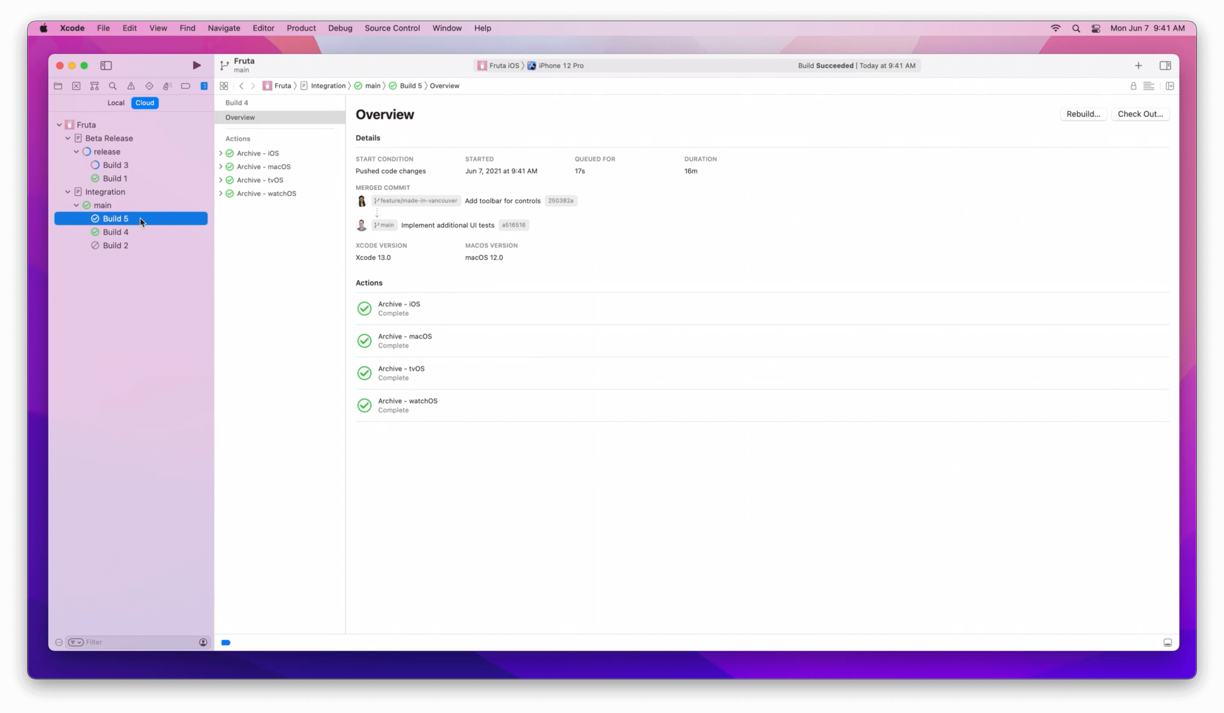The height and width of the screenshot is (713, 1224).
Task: Select the Report navigator icon
Action: click(x=204, y=86)
